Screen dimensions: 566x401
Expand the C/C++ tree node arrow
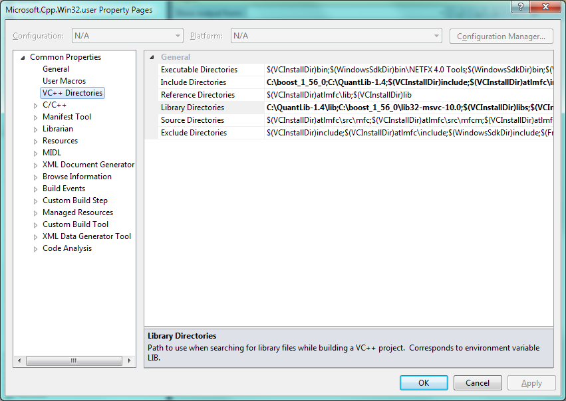pos(36,105)
